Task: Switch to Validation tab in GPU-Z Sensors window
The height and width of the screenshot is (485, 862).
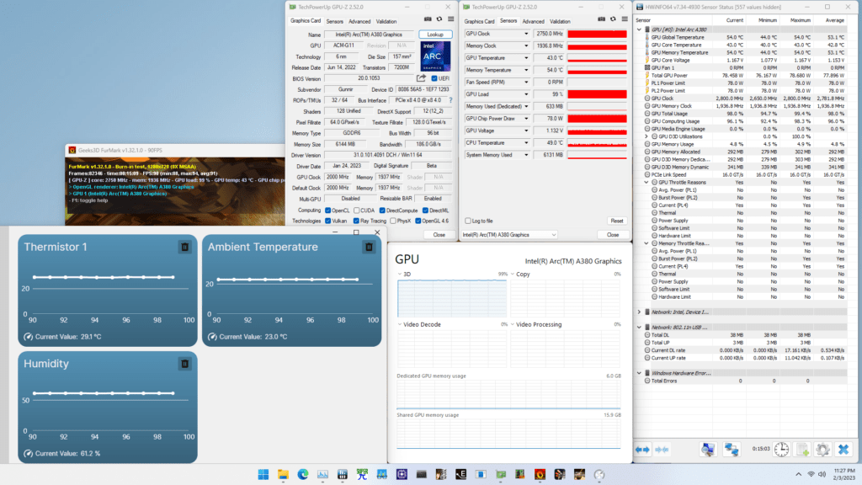Action: click(x=560, y=21)
